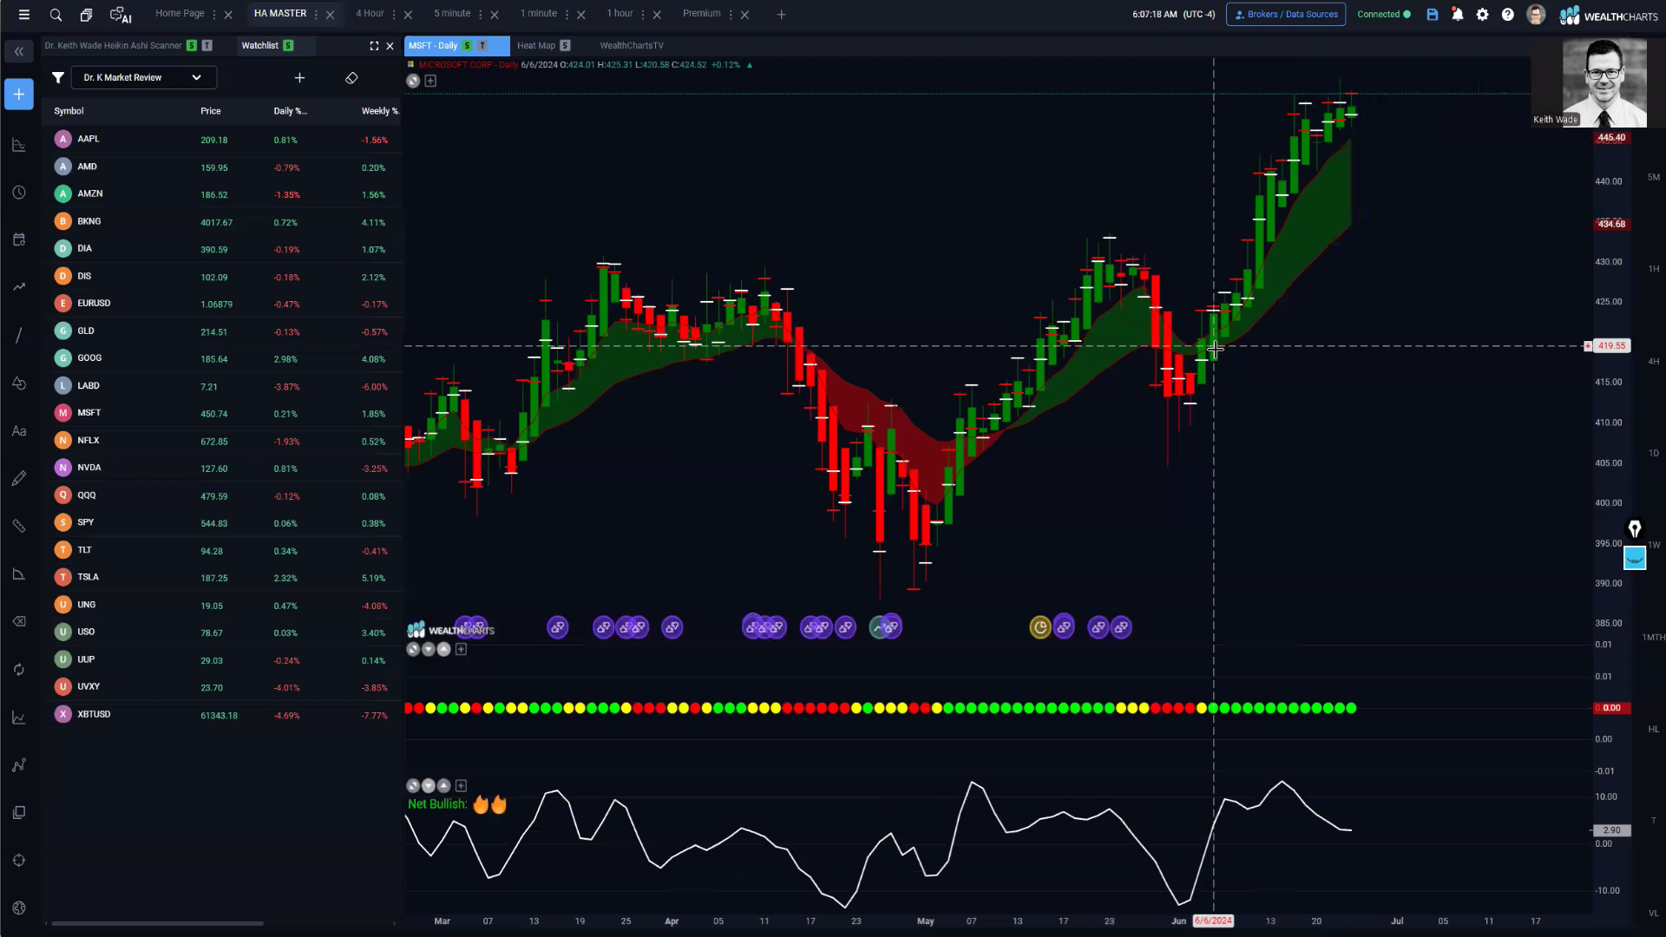The width and height of the screenshot is (1666, 937).
Task: Click the watchlist horizontal scrollbar
Action: 157,924
